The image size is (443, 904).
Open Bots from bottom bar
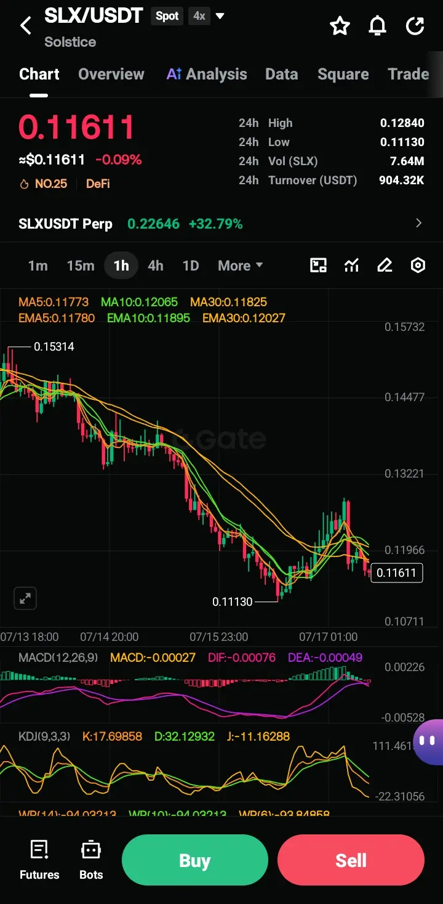pyautogui.click(x=91, y=860)
